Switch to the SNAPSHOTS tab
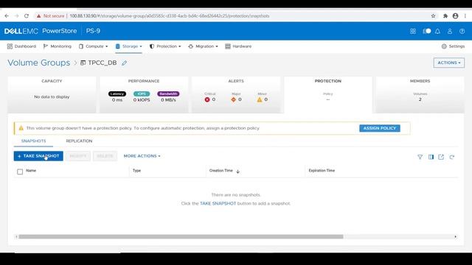 [x=33, y=141]
